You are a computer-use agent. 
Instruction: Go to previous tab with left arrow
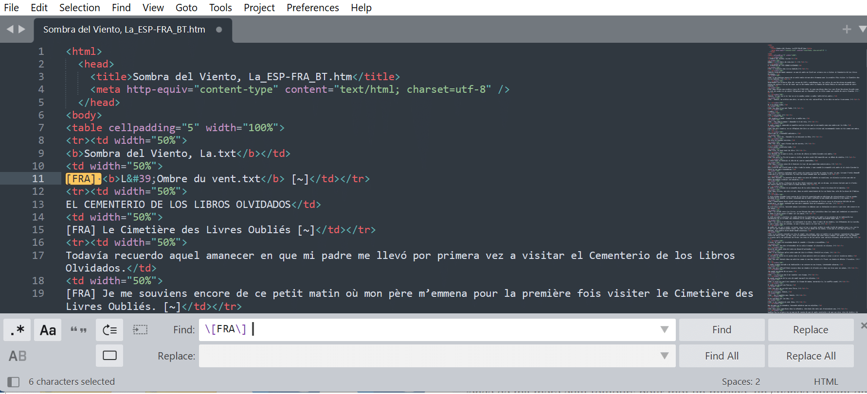tap(10, 29)
